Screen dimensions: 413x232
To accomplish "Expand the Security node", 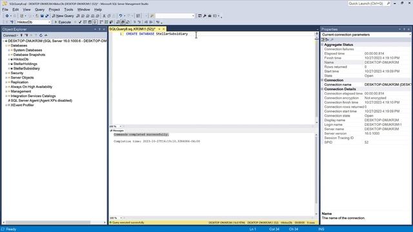I will point(6,73).
